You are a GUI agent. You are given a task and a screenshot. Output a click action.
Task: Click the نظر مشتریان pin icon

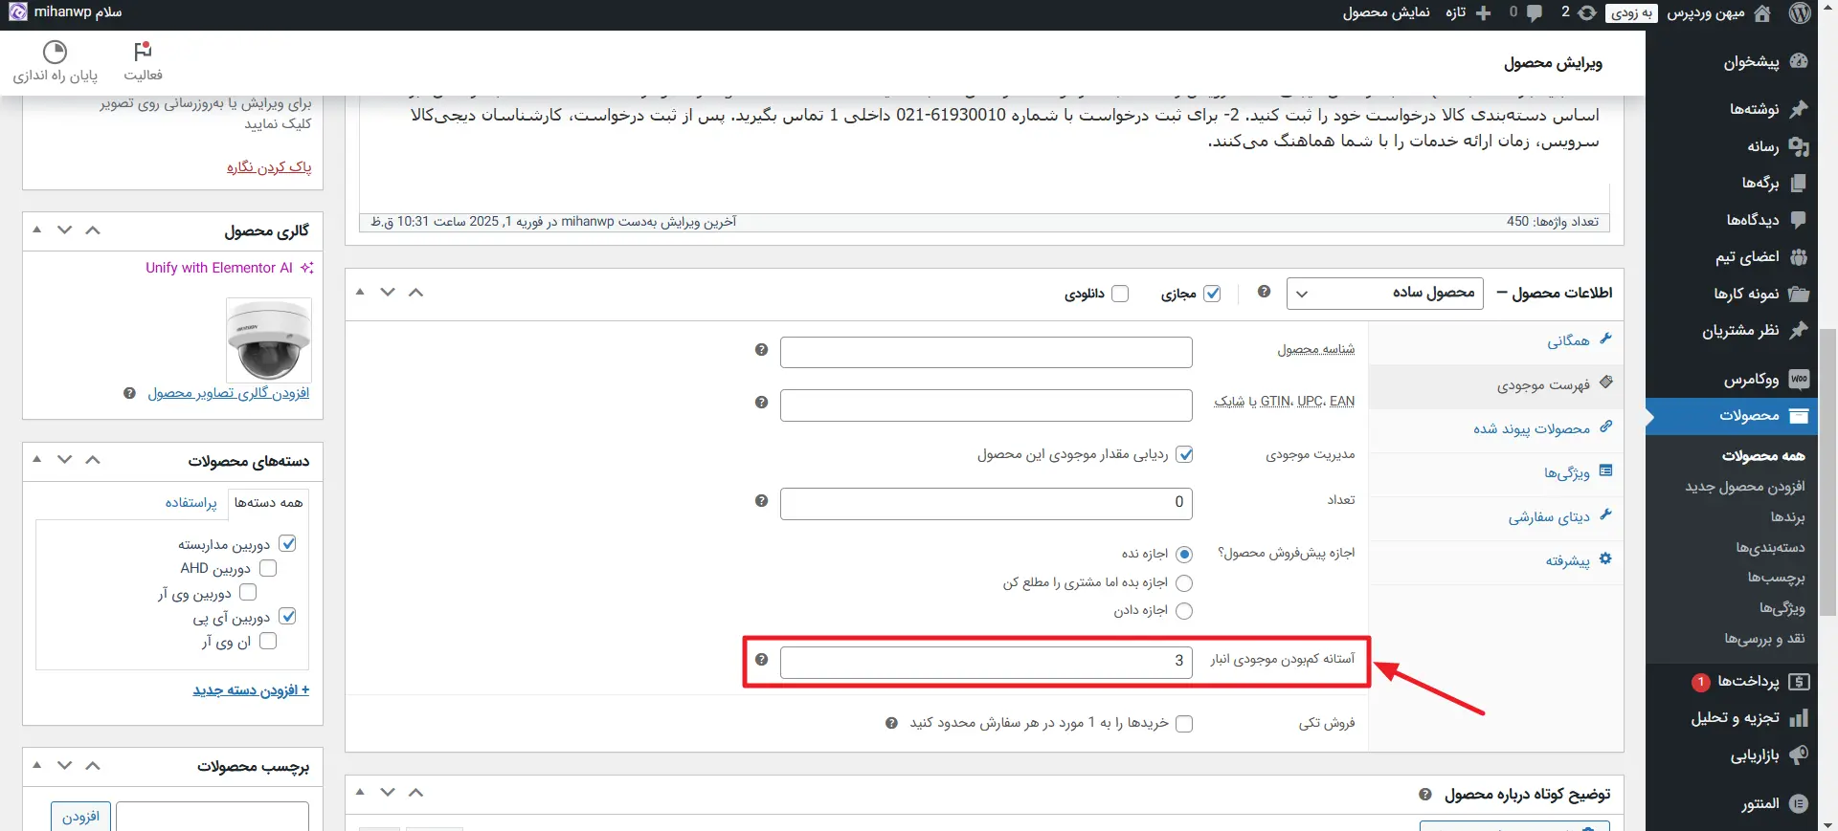(1799, 330)
